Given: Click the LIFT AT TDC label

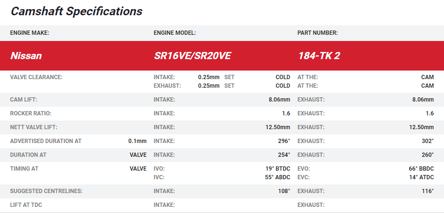Looking at the screenshot, I should click(x=28, y=205).
